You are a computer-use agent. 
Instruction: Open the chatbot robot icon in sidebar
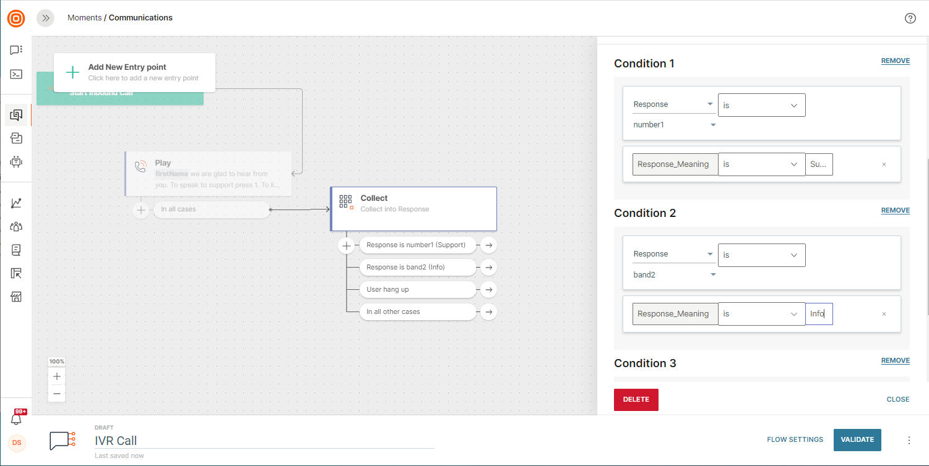click(17, 162)
